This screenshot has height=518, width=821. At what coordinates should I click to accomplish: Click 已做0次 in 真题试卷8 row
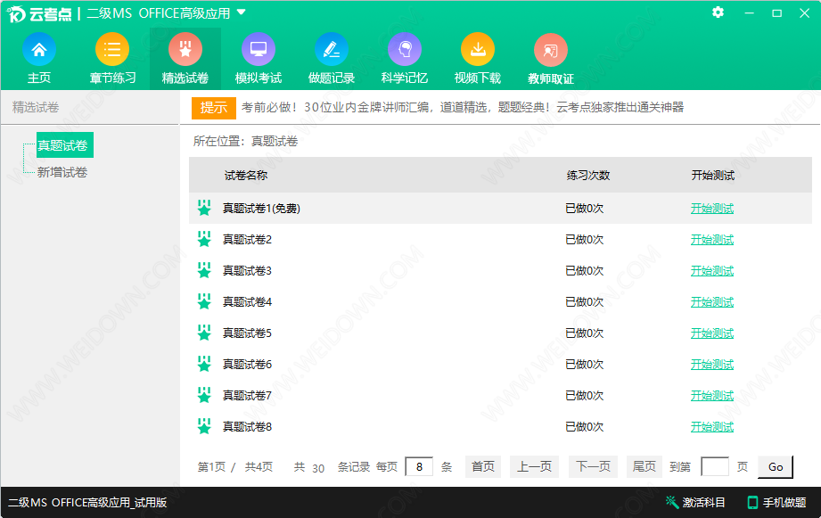(x=585, y=427)
